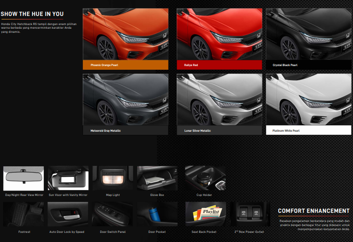View the Seat Back Pocket image
The width and height of the screenshot is (353, 242).
[205, 215]
